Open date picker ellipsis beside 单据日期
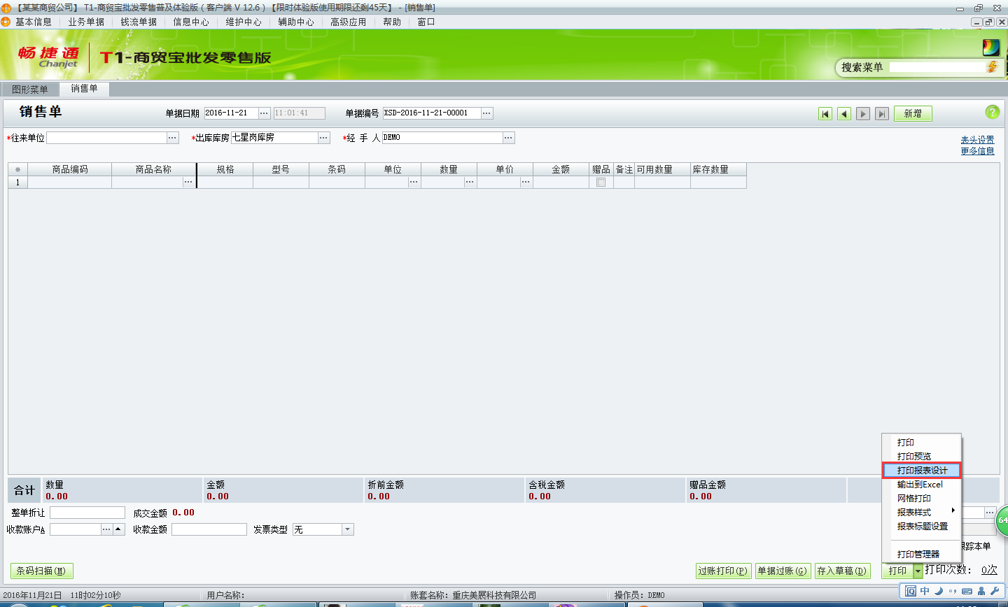Image resolution: width=1008 pixels, height=607 pixels. point(264,113)
